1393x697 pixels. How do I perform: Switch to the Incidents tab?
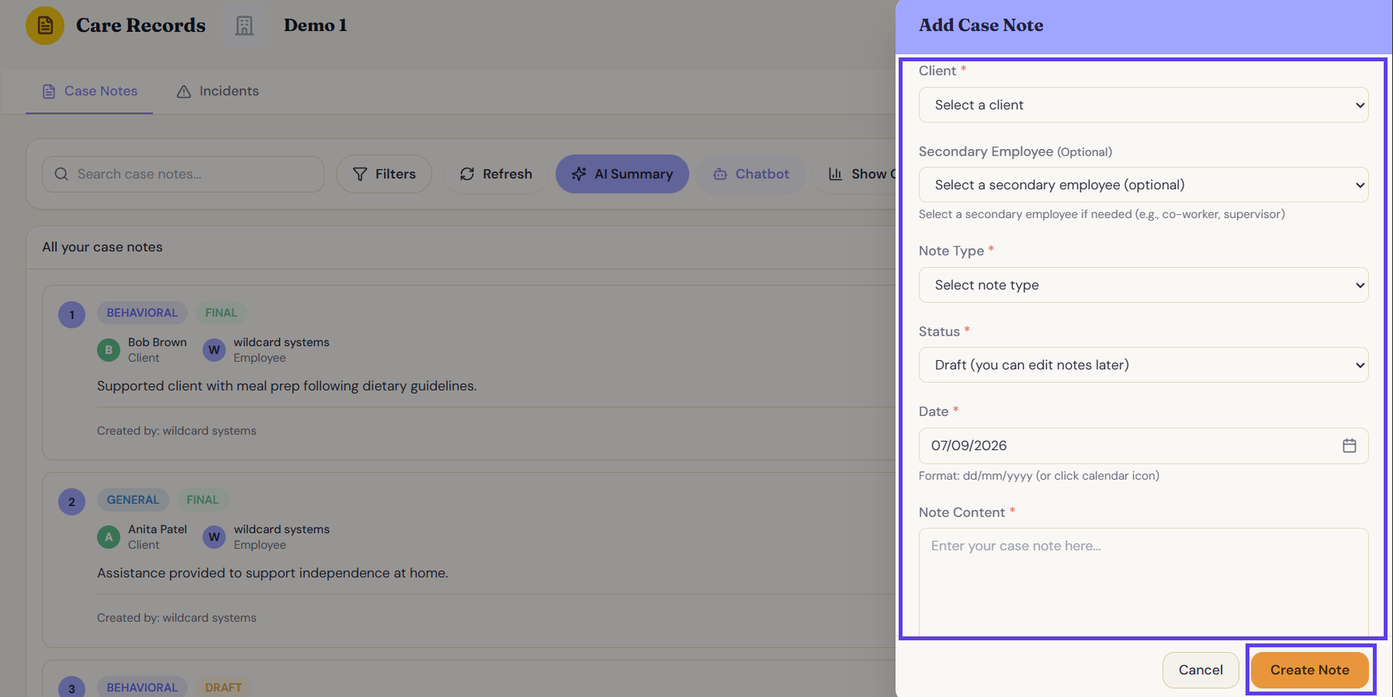pos(218,91)
